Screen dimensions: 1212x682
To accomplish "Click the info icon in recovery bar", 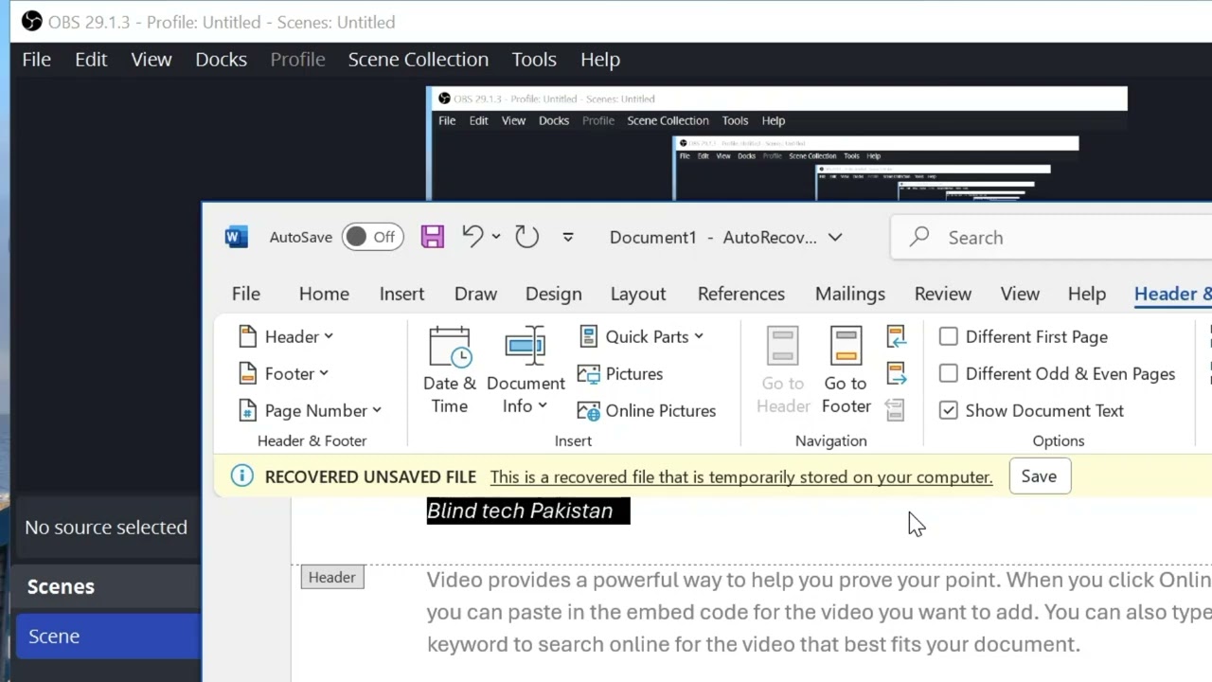I will pyautogui.click(x=242, y=476).
